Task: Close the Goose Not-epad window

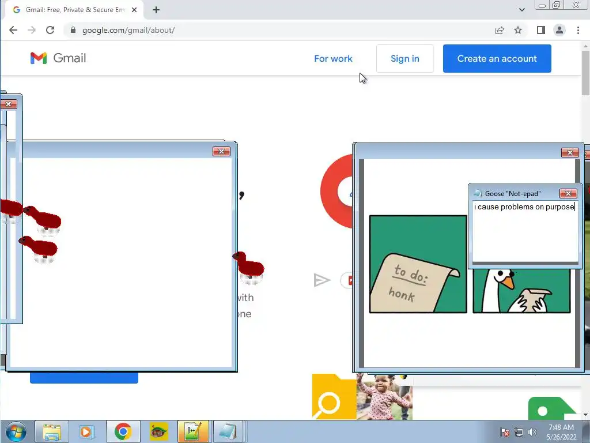Action: pyautogui.click(x=568, y=194)
